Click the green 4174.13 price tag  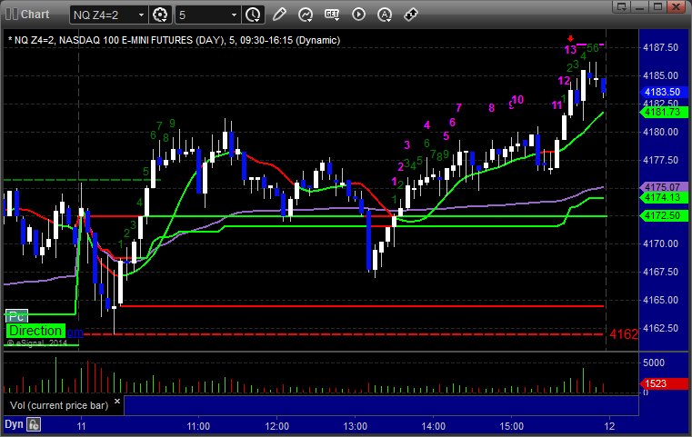[x=664, y=197]
